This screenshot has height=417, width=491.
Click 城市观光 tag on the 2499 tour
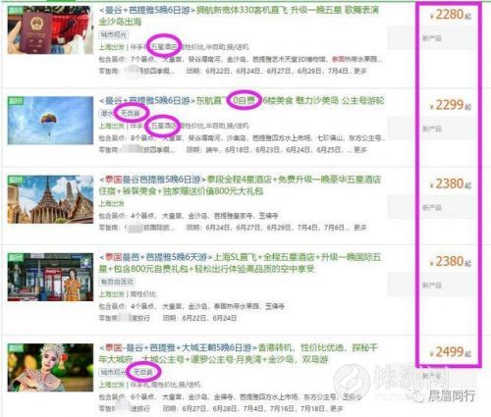(x=113, y=372)
